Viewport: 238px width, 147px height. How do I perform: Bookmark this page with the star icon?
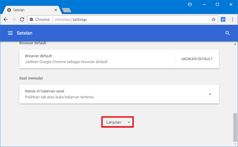[213, 19]
